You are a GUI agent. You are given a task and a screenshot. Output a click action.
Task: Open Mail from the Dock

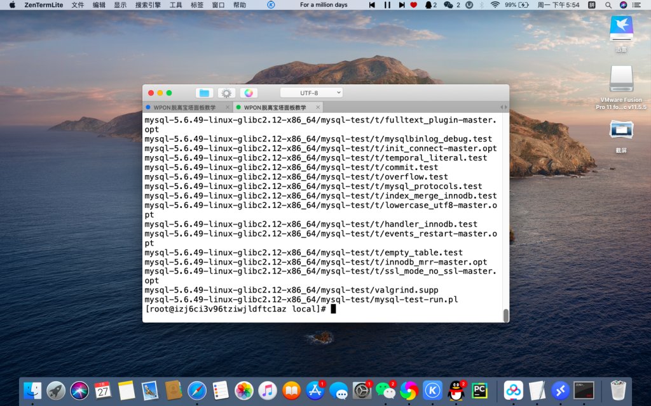tap(149, 390)
